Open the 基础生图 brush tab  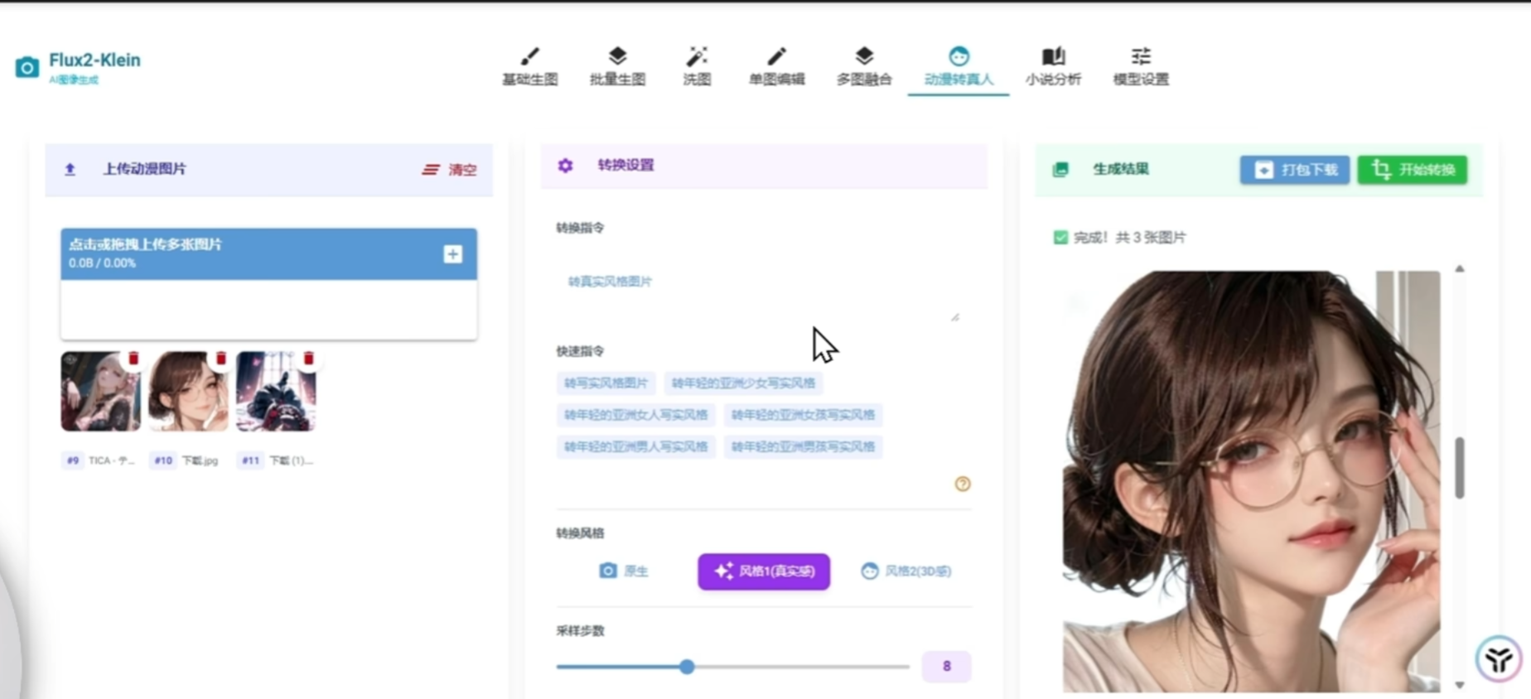[x=530, y=66]
